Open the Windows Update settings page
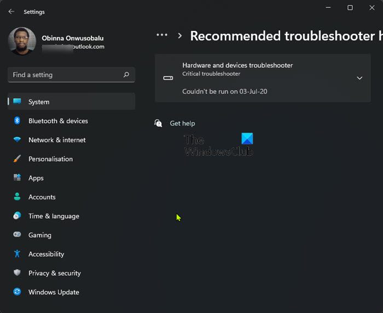383x313 pixels. [54, 292]
